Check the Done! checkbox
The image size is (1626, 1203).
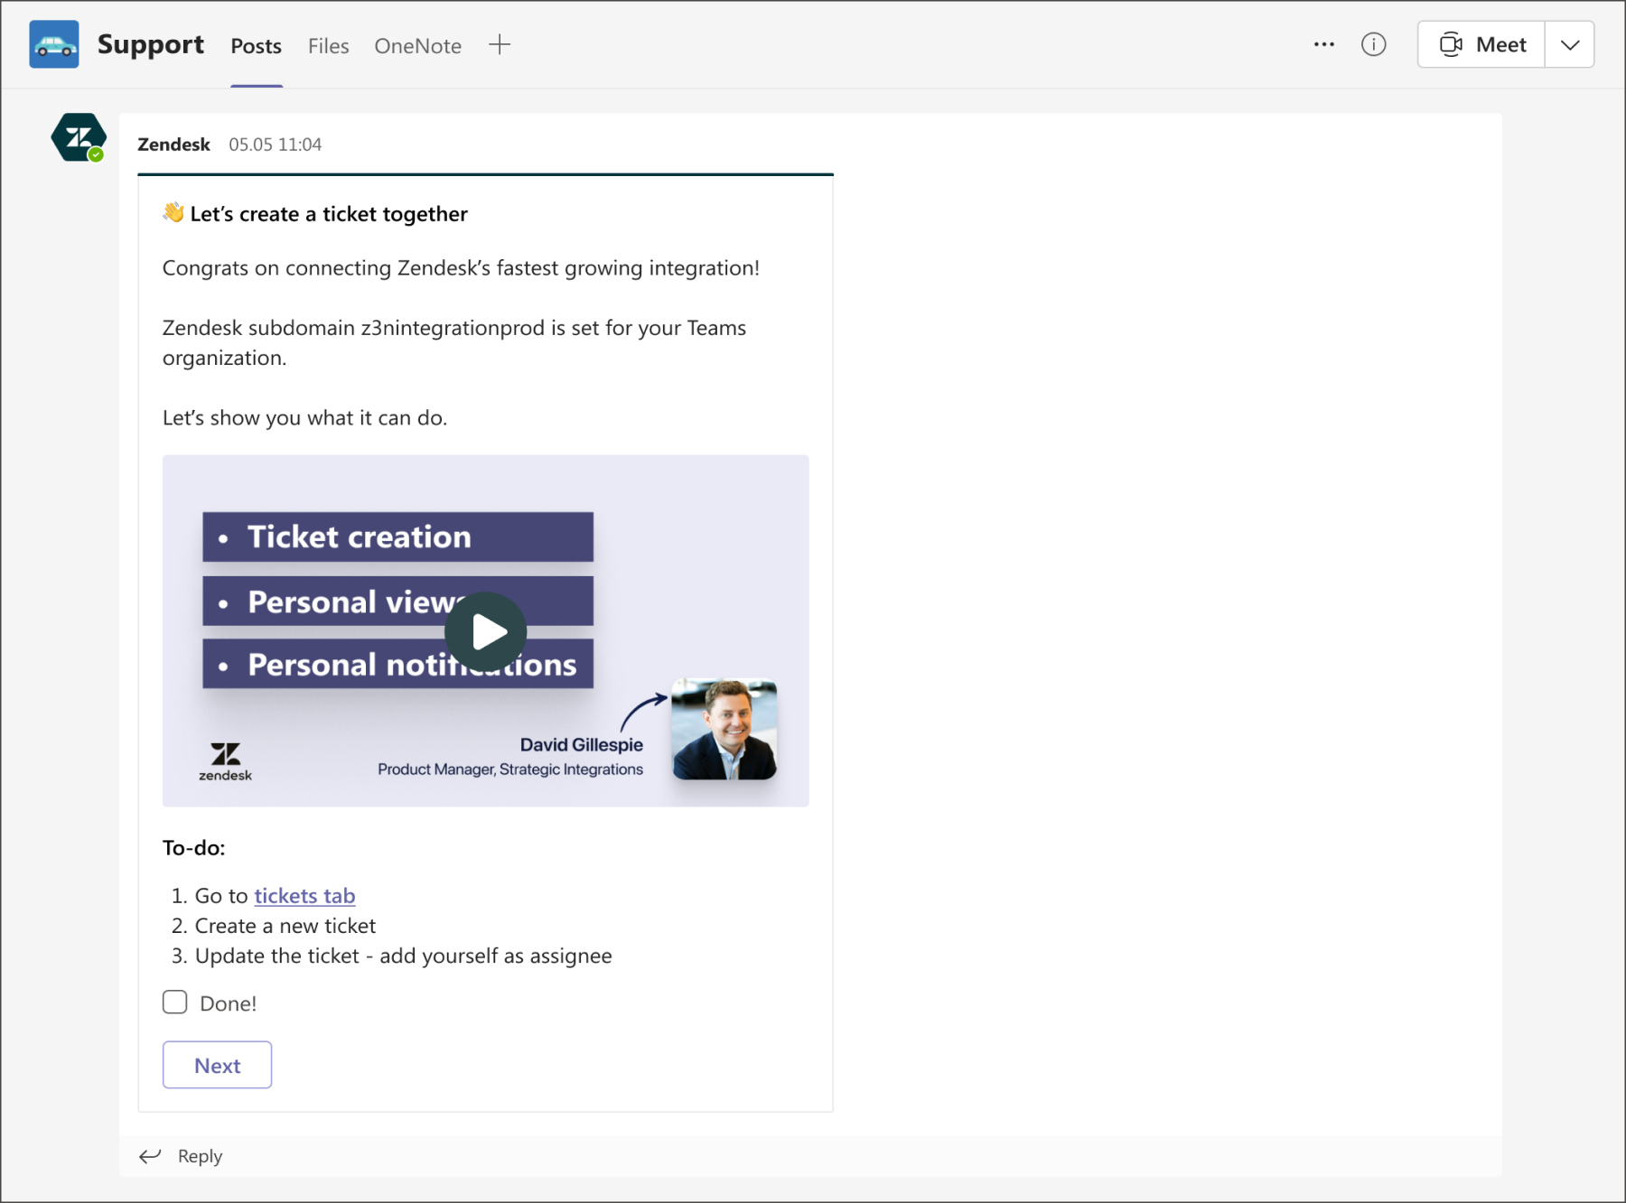pos(175,1002)
